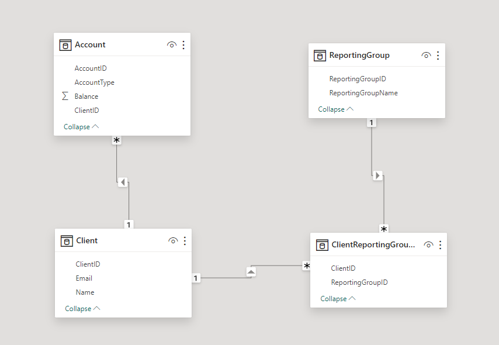Click the one cardinality marker right of Client

[x=196, y=278]
